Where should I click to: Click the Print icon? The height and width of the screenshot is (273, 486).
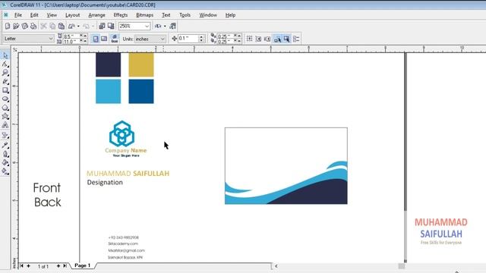33,26
